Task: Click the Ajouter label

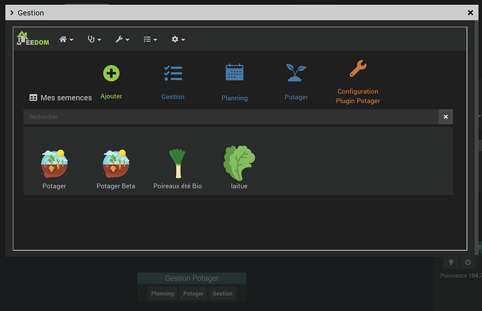Action: [x=111, y=96]
